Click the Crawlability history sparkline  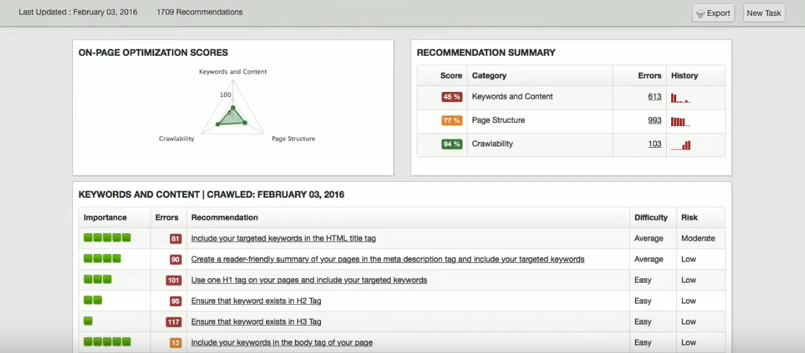click(x=681, y=145)
